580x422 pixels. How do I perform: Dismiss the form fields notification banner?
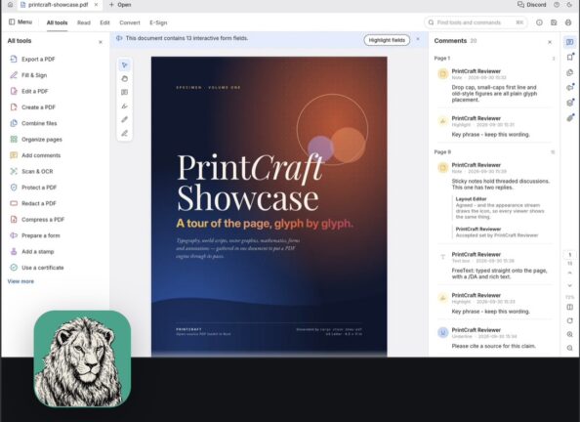click(418, 39)
